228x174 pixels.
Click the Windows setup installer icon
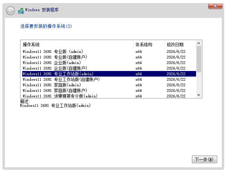(21, 11)
